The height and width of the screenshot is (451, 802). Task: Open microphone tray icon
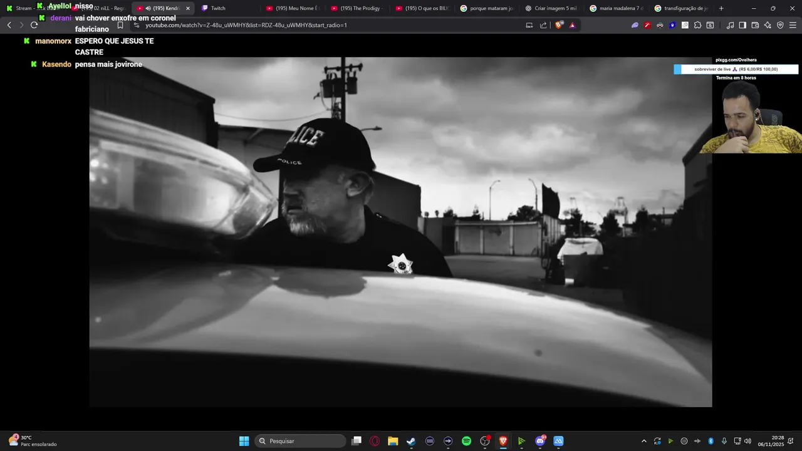tap(724, 441)
